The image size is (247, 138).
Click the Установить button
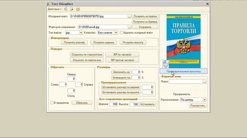point(147,104)
